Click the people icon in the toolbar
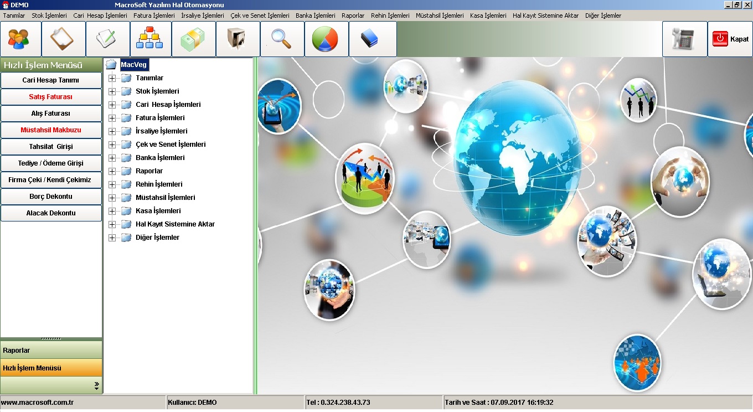This screenshot has height=412, width=753. click(21, 39)
